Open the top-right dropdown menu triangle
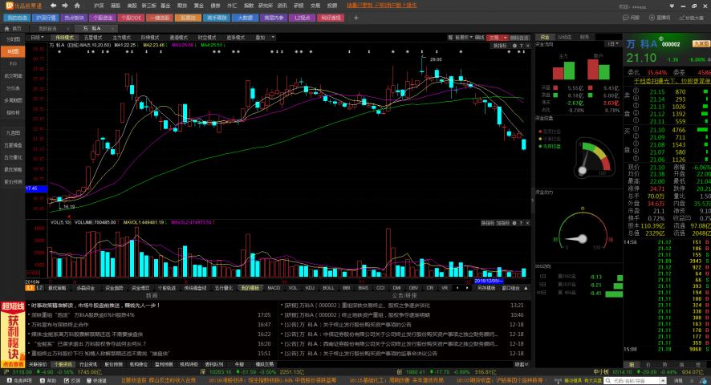This screenshot has width=711, height=385. click(672, 6)
